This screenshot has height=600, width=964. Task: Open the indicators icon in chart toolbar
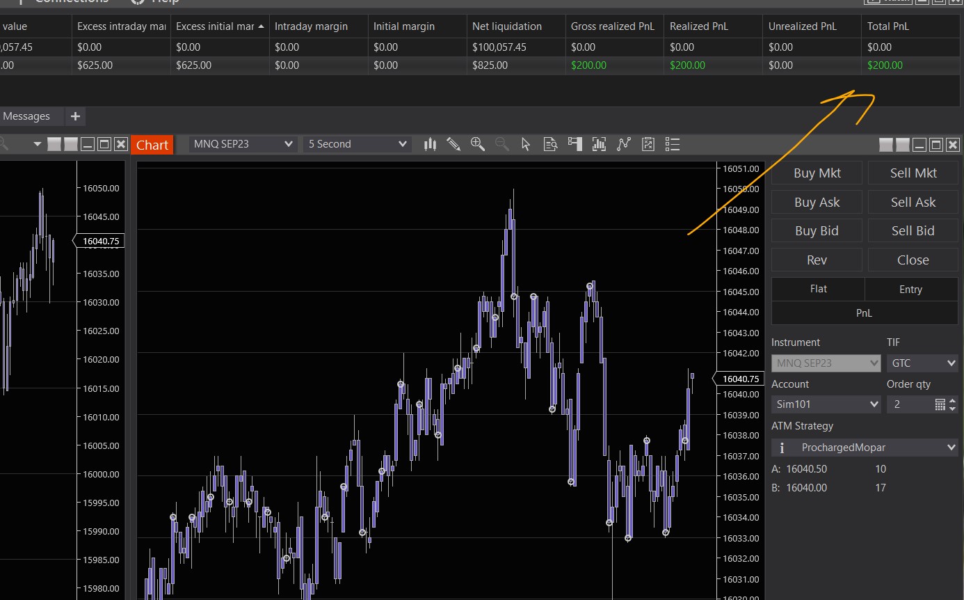599,144
